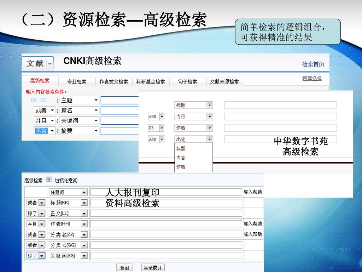The height and width of the screenshot is (272, 362).
Task: Open the 文献 database dropdown arrow
Action: tap(50, 64)
